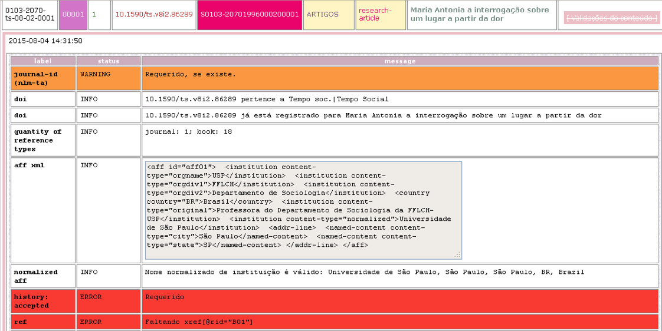Click the journal-id (nlm-ta) label cell

[43, 78]
